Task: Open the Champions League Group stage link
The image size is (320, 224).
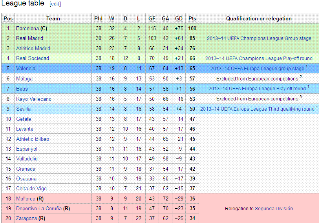Action: pos(259,38)
